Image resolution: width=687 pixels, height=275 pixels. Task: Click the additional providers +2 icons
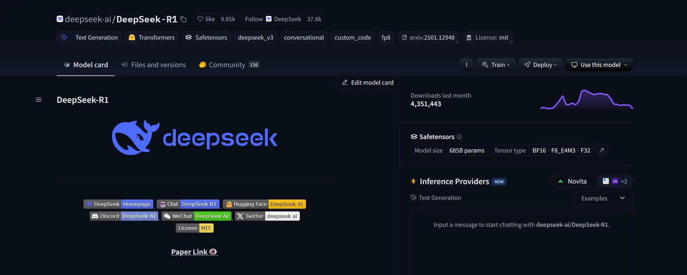pos(615,181)
